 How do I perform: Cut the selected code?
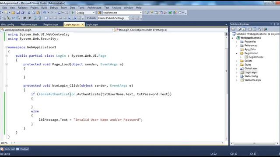(x=28, y=13)
